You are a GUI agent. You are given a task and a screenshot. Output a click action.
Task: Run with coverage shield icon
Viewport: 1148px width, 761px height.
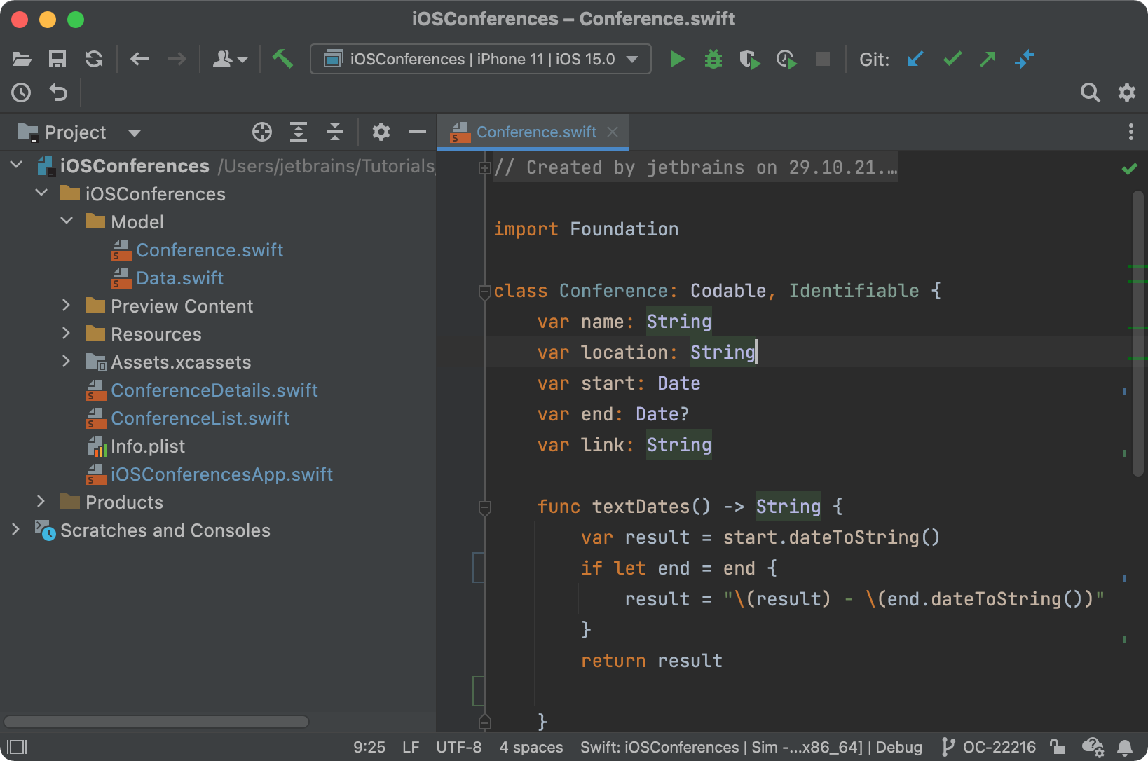pyautogui.click(x=750, y=60)
